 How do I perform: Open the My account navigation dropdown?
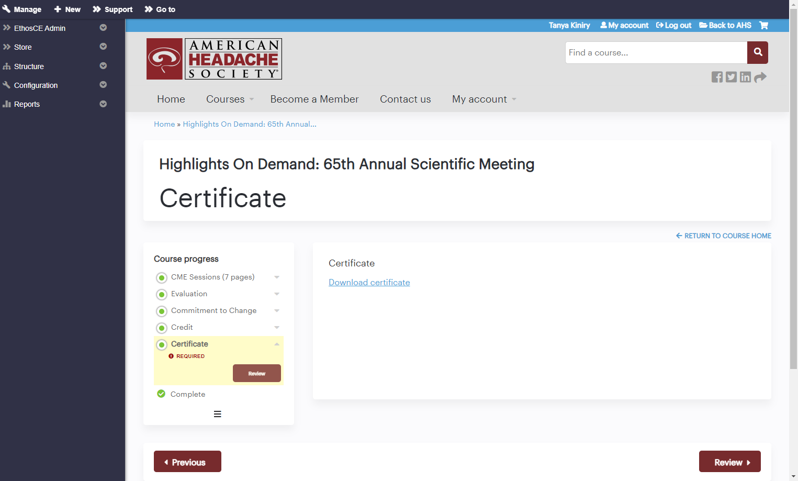click(484, 99)
